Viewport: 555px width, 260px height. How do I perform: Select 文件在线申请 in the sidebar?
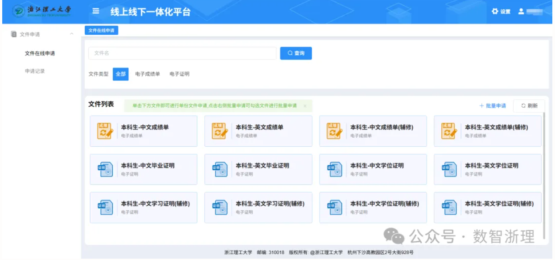click(40, 53)
